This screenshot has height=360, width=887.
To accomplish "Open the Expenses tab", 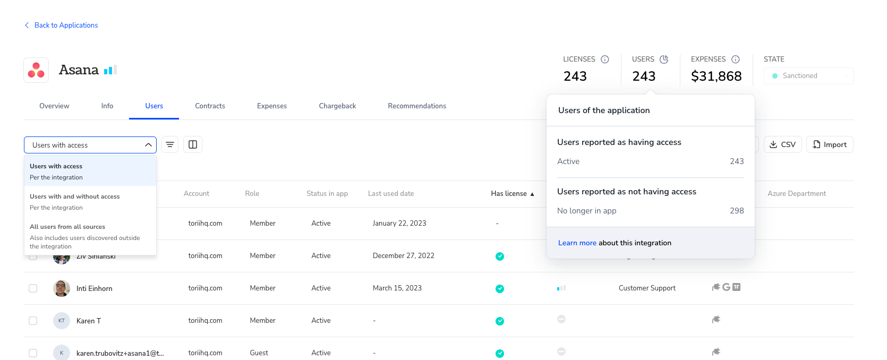I will pos(272,106).
